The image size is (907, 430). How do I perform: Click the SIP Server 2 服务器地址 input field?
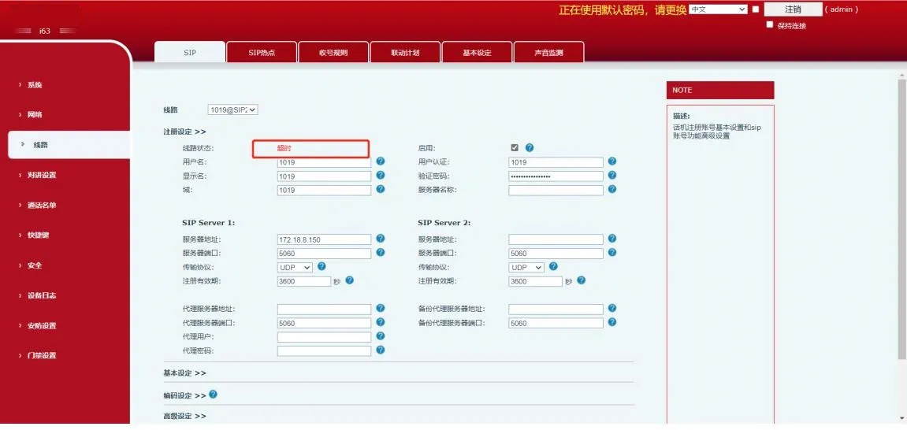tap(556, 239)
